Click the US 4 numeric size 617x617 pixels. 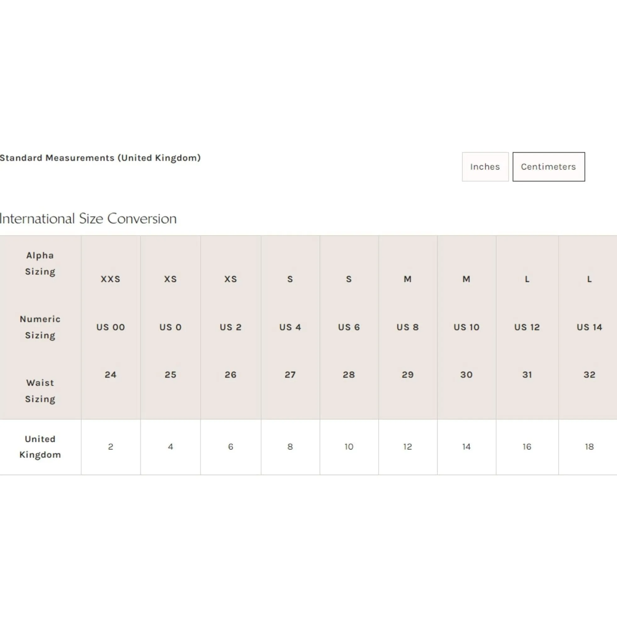pyautogui.click(x=290, y=327)
